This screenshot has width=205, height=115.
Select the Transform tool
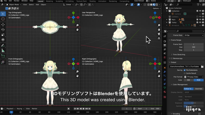click(3, 40)
